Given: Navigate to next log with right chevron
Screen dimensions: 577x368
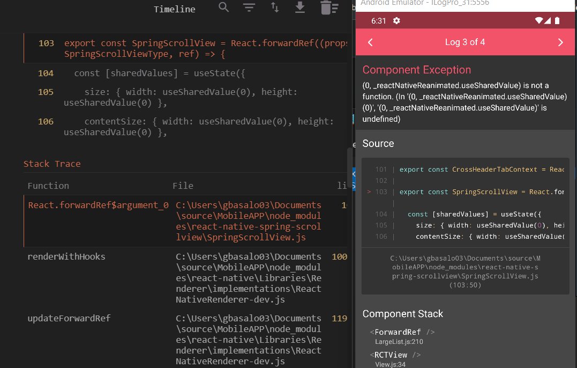Looking at the screenshot, I should [560, 42].
